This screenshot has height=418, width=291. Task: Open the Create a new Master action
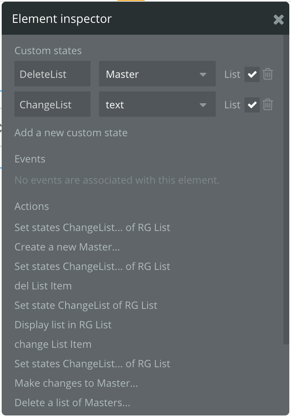pos(67,247)
